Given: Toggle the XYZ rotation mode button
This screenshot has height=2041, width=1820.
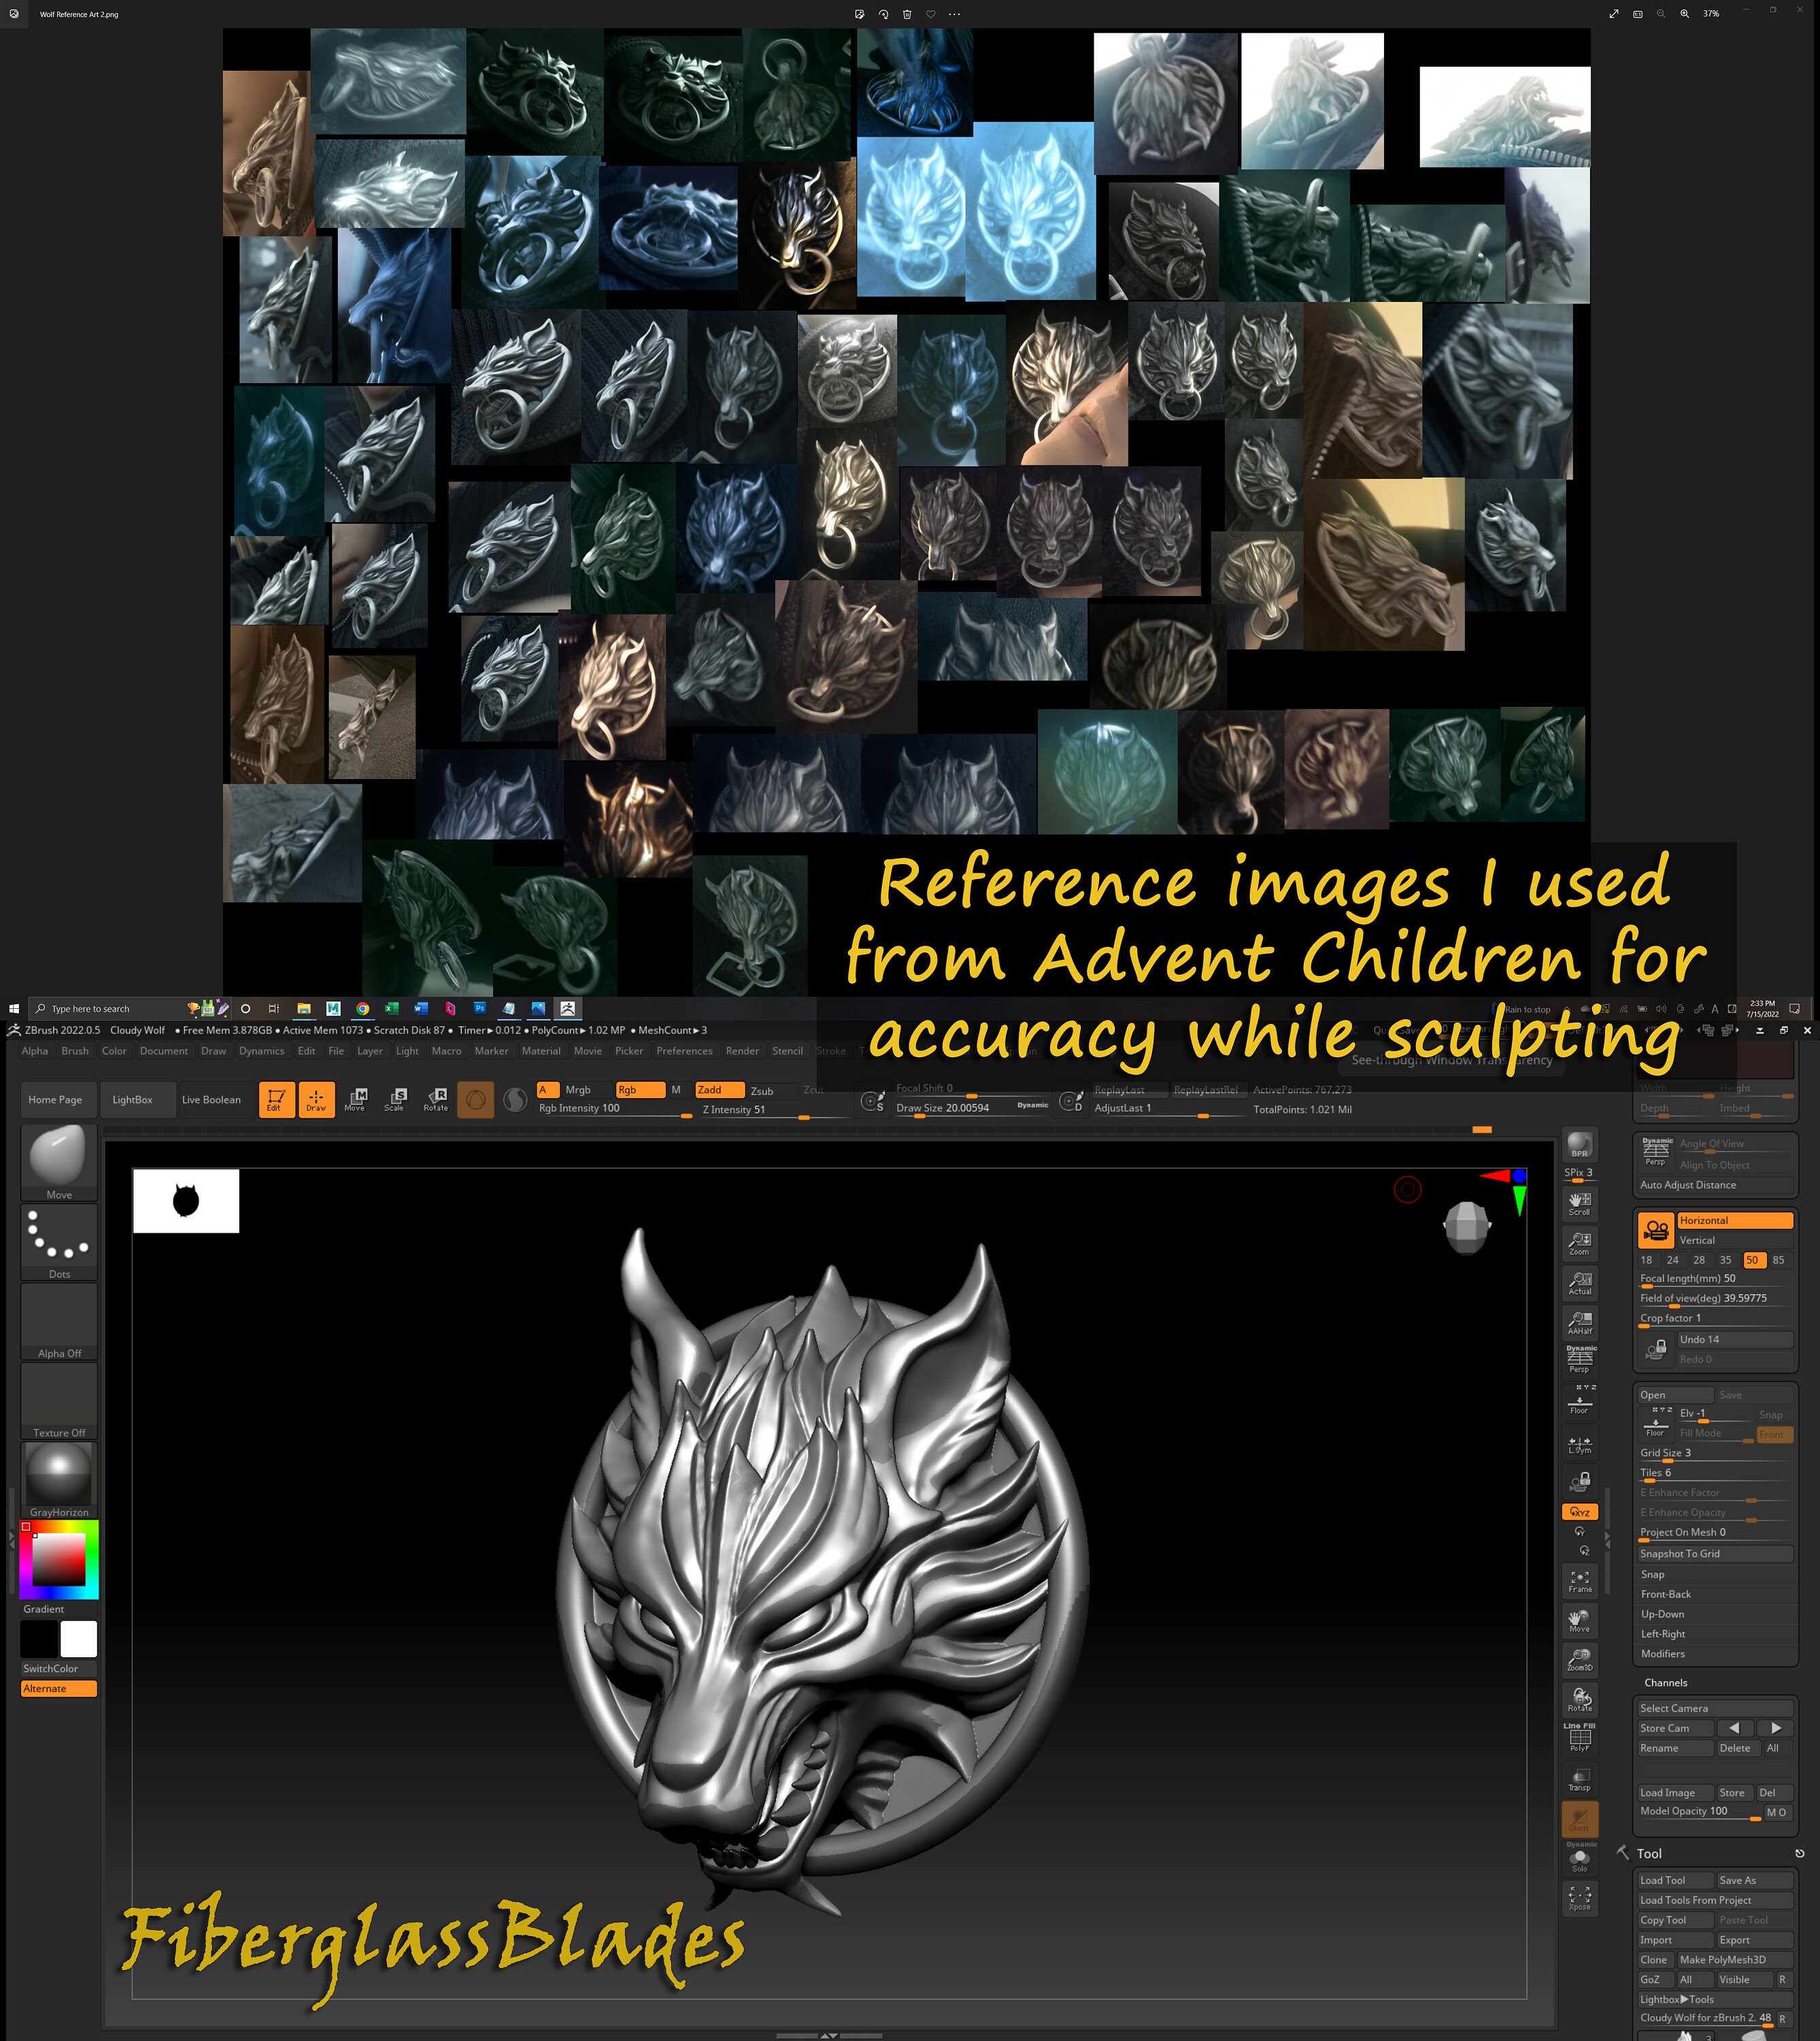Looking at the screenshot, I should [1579, 1512].
